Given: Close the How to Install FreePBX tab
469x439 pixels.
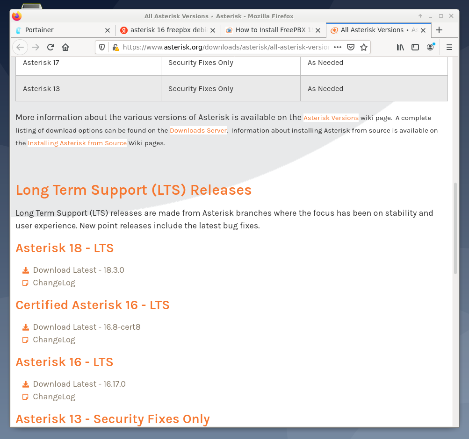Looking at the screenshot, I should pos(318,30).
